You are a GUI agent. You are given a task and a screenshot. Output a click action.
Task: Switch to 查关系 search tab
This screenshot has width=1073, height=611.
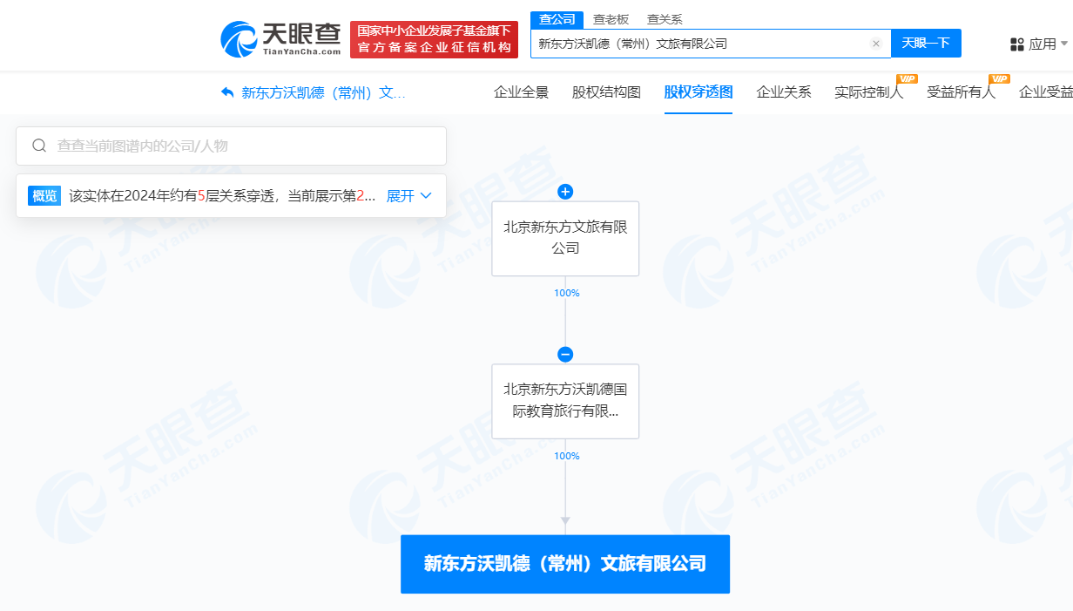click(665, 19)
